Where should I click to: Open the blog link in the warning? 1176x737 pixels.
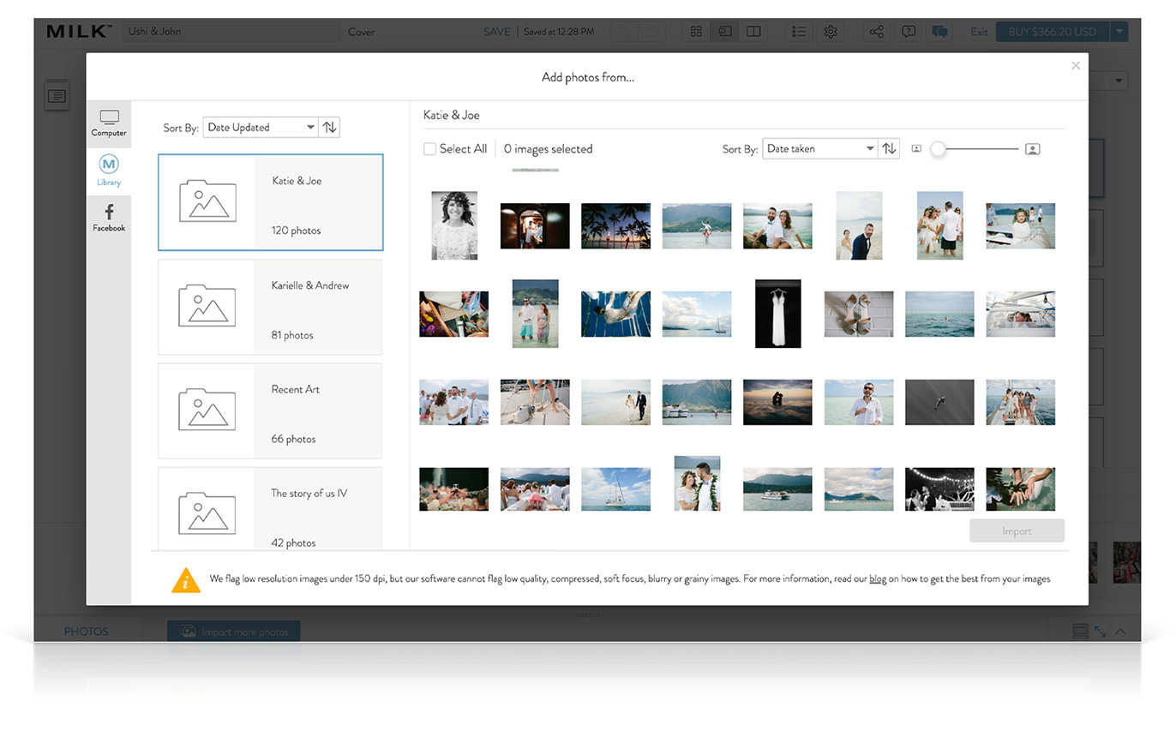(x=878, y=579)
